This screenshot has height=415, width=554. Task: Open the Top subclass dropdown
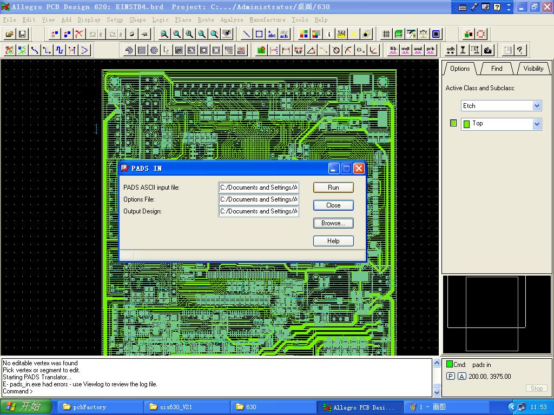537,124
